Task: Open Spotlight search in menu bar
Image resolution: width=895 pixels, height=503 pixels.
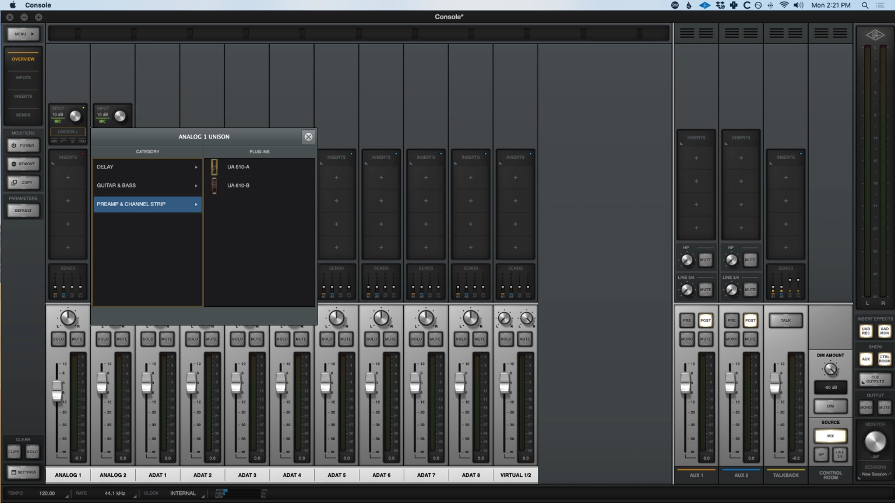Action: [865, 5]
